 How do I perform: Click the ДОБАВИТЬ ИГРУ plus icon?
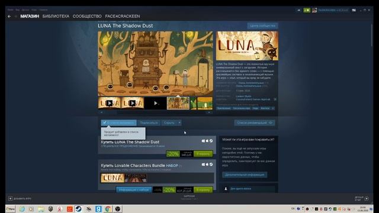(x=10, y=199)
